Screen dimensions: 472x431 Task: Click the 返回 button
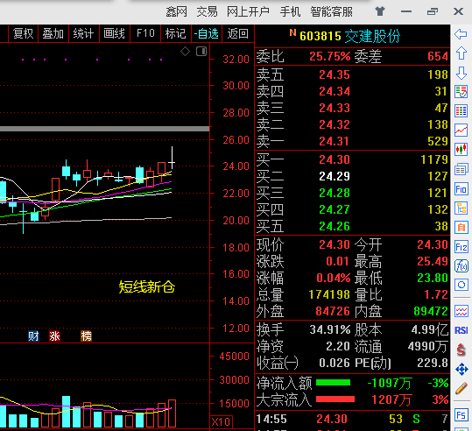tap(238, 33)
